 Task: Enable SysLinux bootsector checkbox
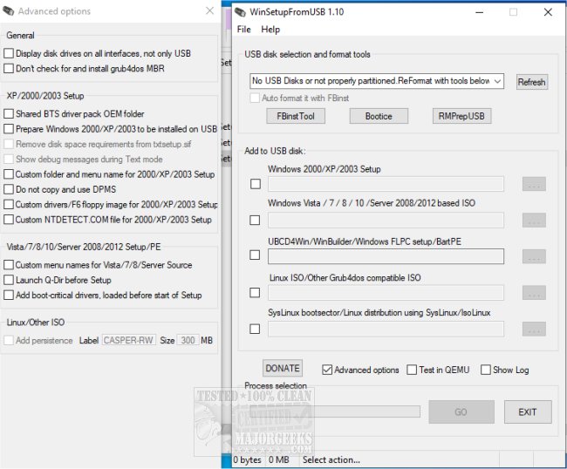click(x=255, y=329)
